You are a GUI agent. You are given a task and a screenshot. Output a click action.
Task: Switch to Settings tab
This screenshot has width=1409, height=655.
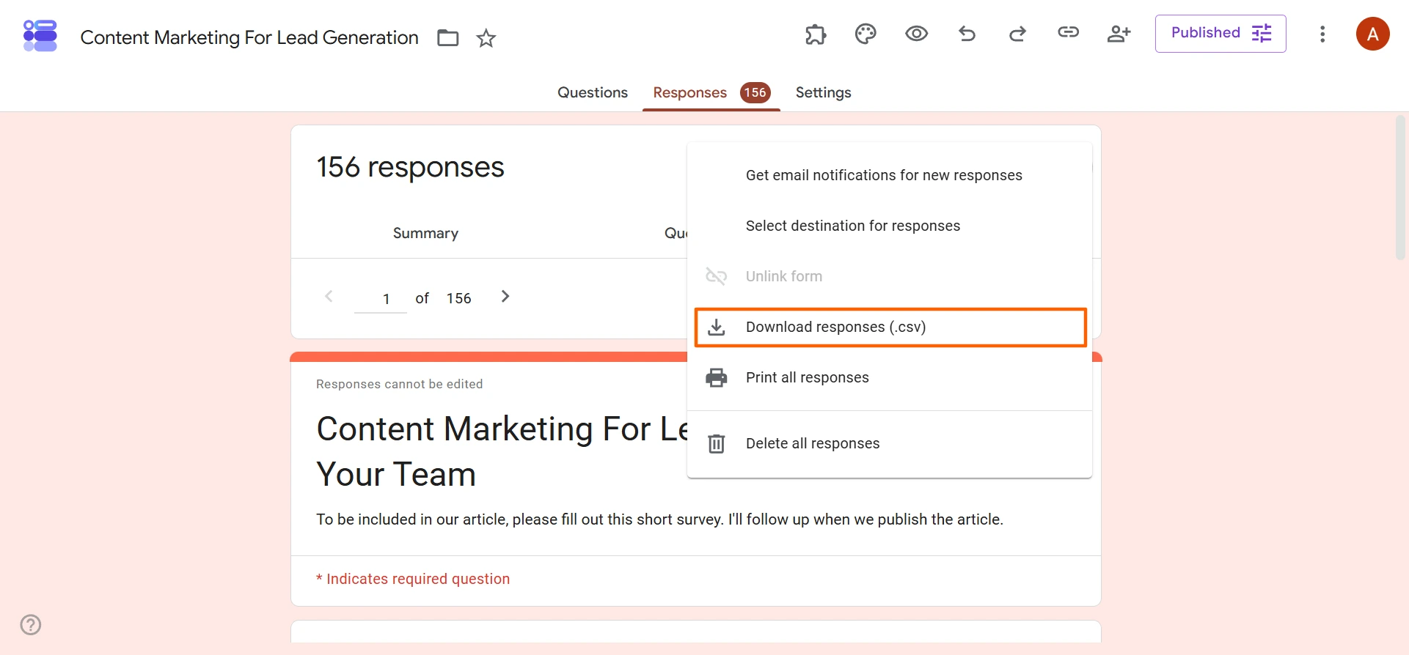pyautogui.click(x=823, y=93)
